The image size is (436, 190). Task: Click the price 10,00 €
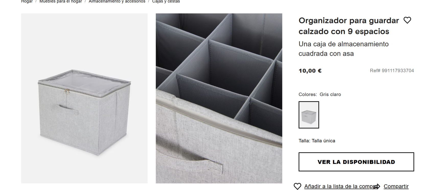(309, 71)
